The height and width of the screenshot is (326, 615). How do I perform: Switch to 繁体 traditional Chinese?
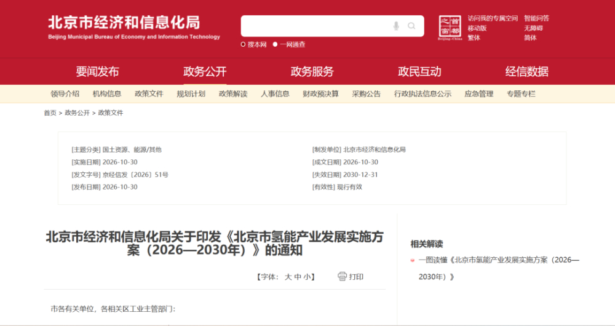point(474,38)
